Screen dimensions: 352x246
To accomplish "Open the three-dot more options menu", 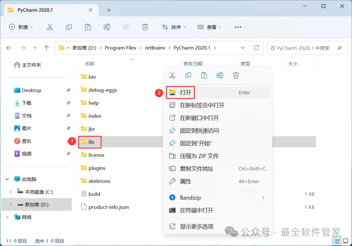I will (238, 27).
